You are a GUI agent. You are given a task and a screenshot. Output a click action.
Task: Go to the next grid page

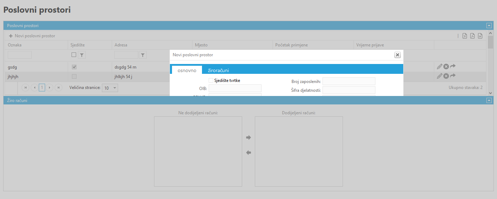point(50,88)
